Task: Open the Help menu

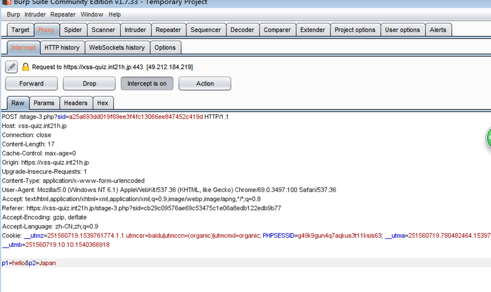Action: coord(115,15)
